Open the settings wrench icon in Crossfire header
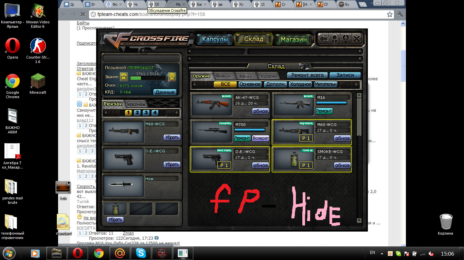The width and height of the screenshot is (464, 260). coord(346,39)
